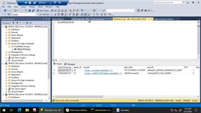Click the Comment out lines icon
Image resolution: width=201 pixels, height=113 pixels.
click(94, 14)
